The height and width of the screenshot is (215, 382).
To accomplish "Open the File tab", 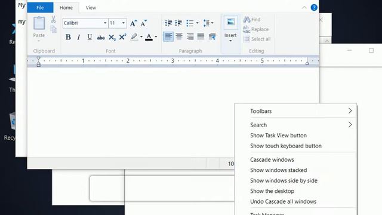I will [40, 8].
